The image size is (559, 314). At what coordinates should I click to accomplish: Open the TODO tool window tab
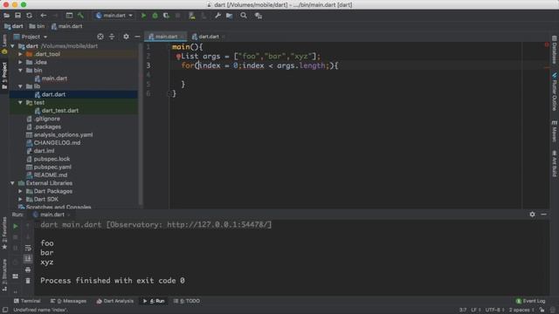[186, 301]
